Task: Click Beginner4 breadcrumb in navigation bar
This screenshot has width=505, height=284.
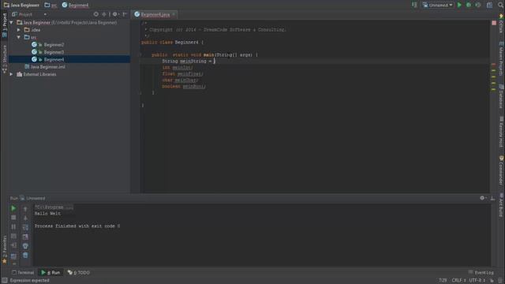Action: (x=76, y=5)
